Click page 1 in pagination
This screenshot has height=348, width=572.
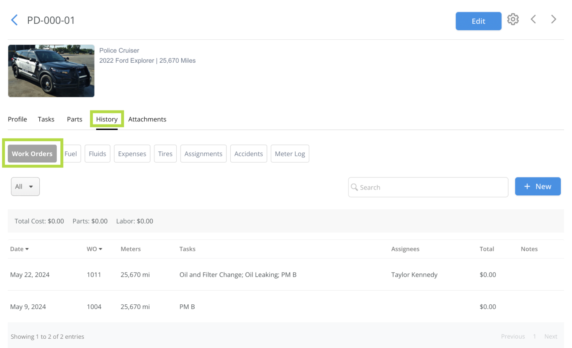pyautogui.click(x=535, y=336)
